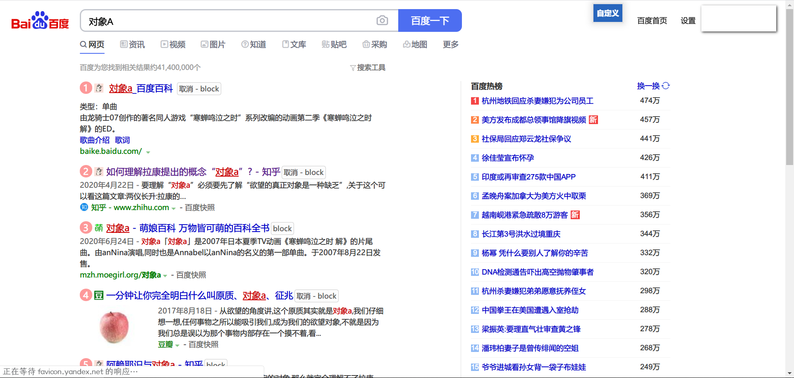Click the refresh icon beside 换一换
The height and width of the screenshot is (378, 794).
point(666,86)
